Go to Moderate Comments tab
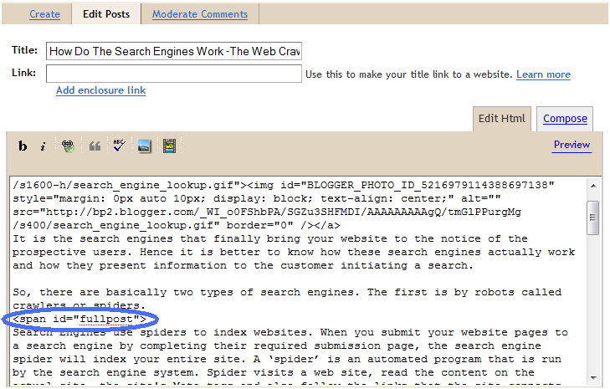The height and width of the screenshot is (389, 610). 200,14
